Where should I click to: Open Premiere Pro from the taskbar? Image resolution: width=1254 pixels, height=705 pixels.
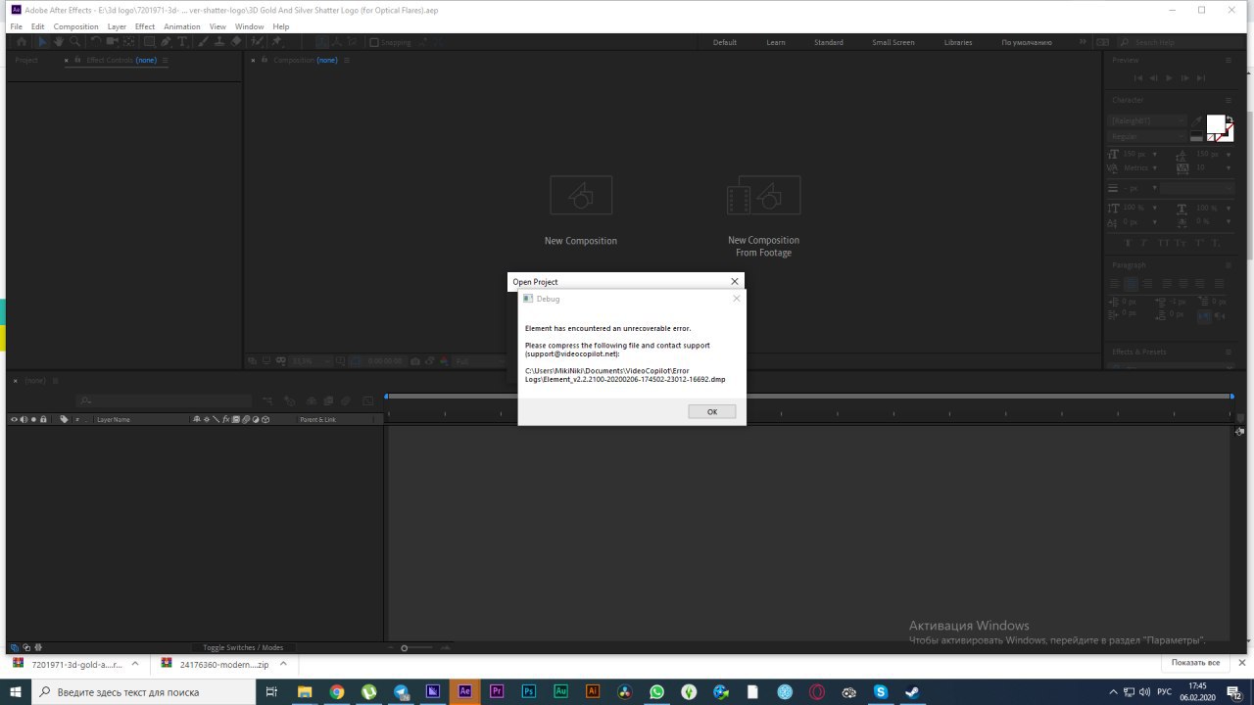[496, 691]
